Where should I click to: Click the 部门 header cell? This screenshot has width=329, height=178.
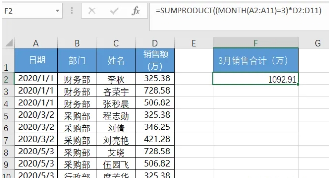click(77, 60)
